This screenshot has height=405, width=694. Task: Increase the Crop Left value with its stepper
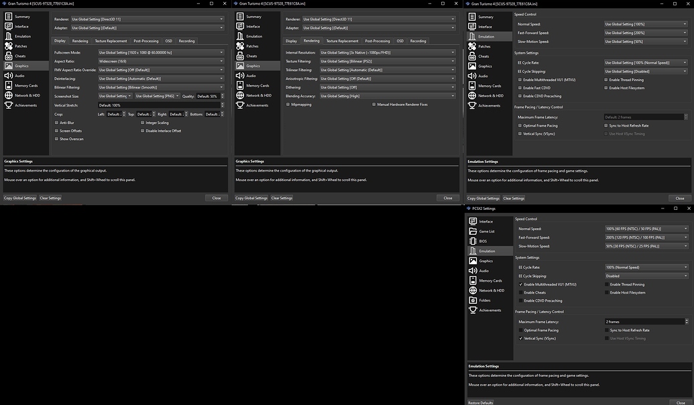pyautogui.click(x=124, y=113)
